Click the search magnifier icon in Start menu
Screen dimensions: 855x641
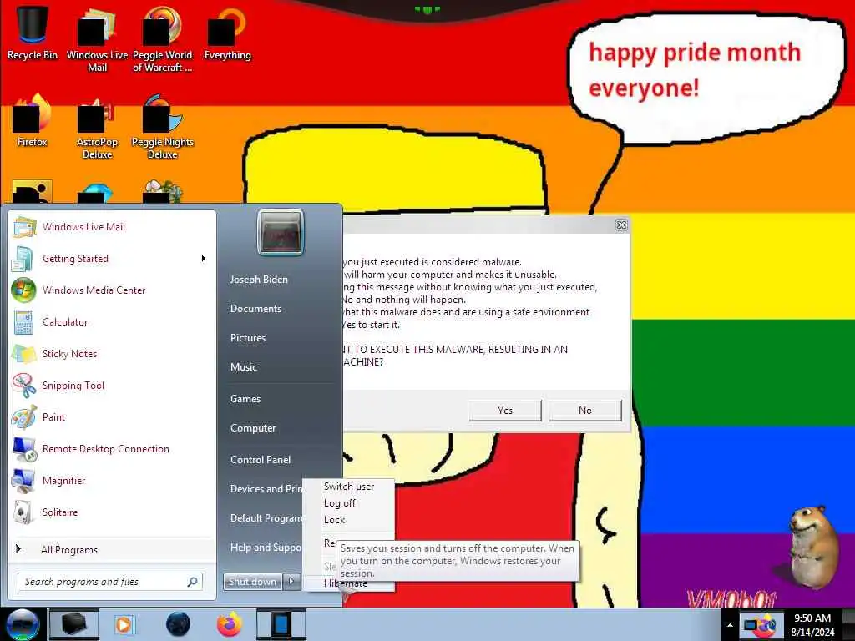point(192,582)
